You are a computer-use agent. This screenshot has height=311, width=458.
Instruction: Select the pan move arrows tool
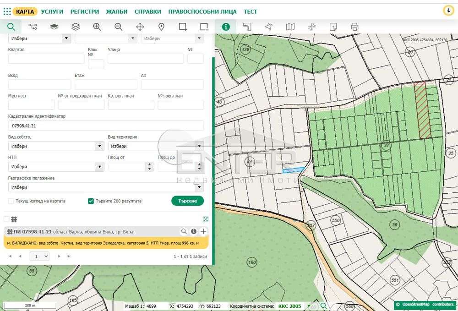pyautogui.click(x=140, y=27)
